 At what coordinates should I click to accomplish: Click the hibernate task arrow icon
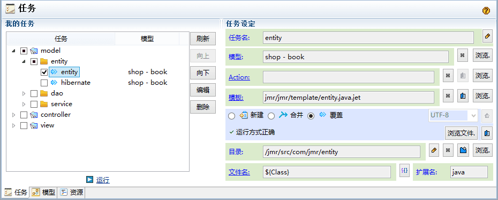pos(54,83)
